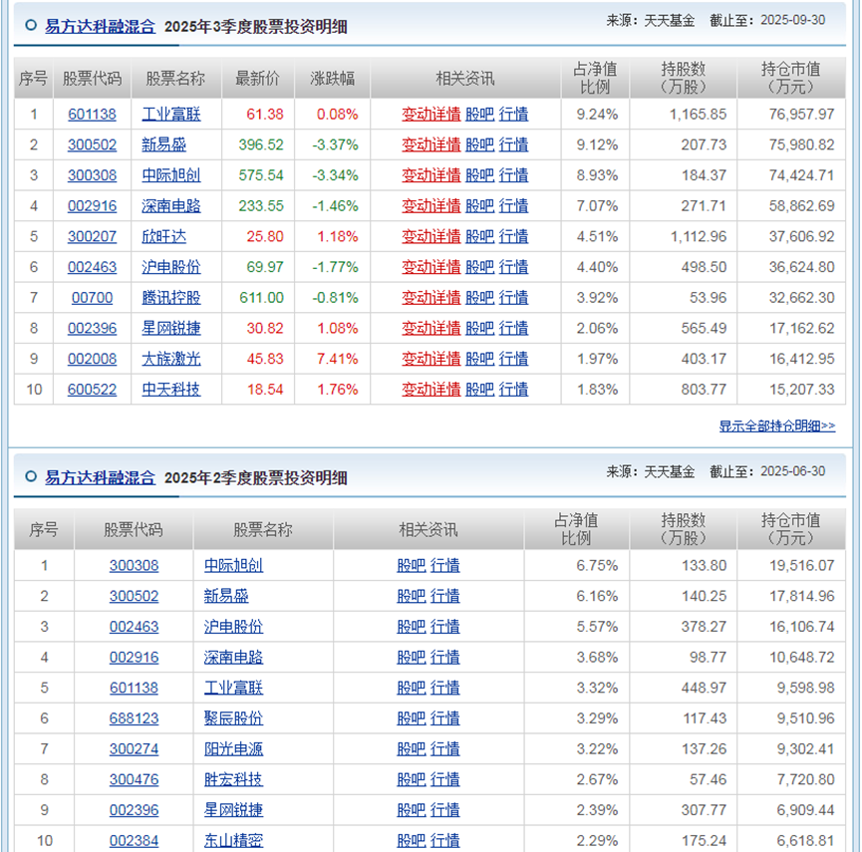This screenshot has height=852, width=862.
Task: Open 变动详情 for the 中天科技 row
Action: coord(431,390)
